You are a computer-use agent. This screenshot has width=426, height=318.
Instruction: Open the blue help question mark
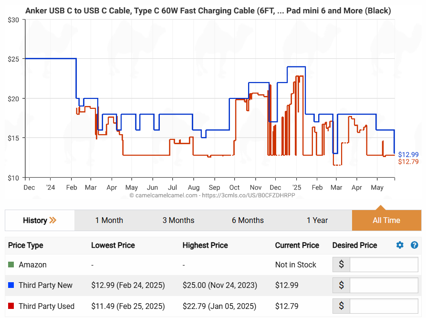coord(415,245)
